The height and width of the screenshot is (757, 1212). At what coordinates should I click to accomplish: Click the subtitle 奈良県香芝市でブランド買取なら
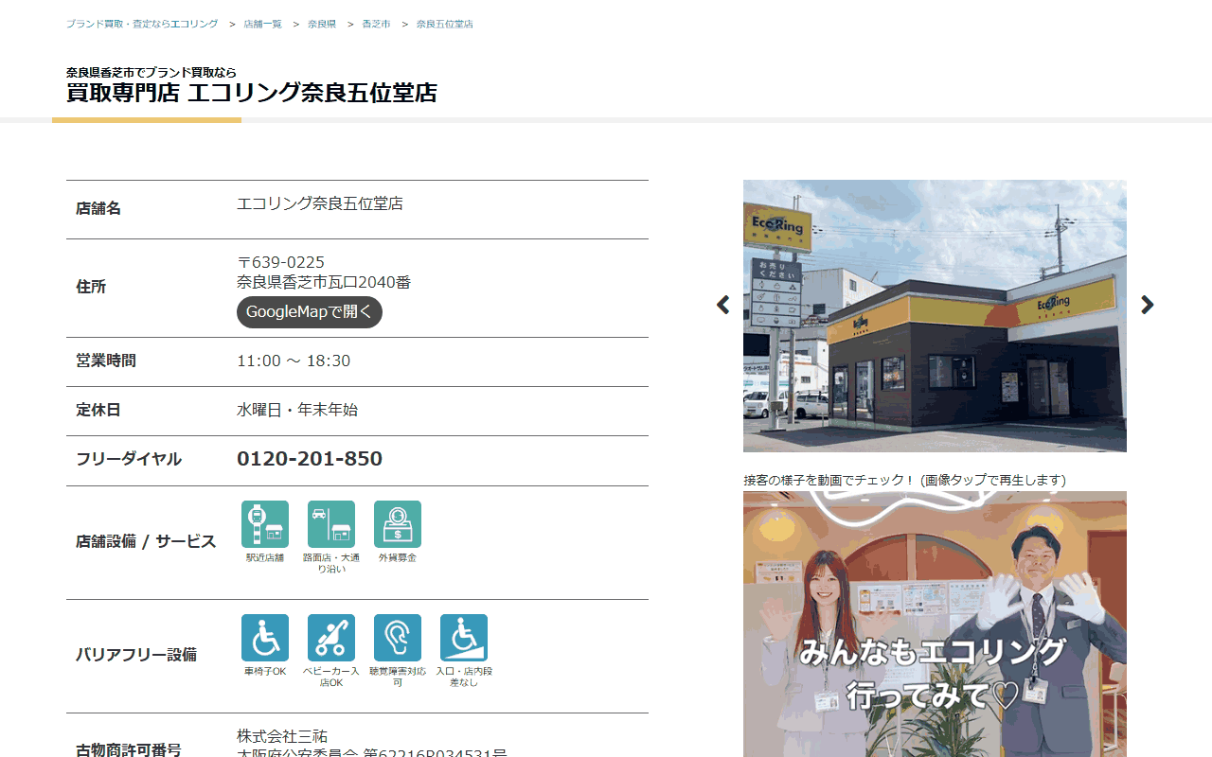151,72
